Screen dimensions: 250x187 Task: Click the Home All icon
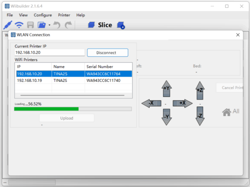pos(230,112)
